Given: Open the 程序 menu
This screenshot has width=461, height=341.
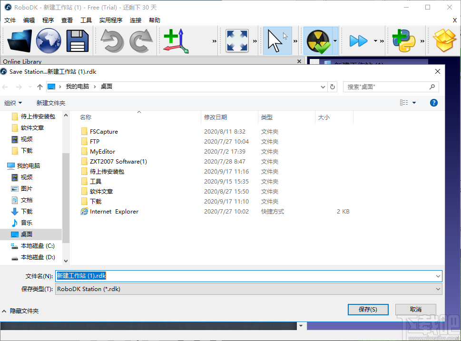Looking at the screenshot, I should point(48,20).
